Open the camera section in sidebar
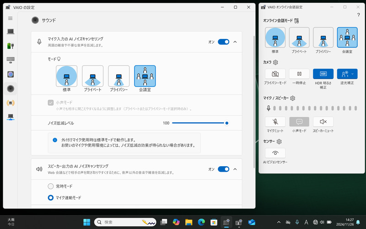 click(x=11, y=74)
